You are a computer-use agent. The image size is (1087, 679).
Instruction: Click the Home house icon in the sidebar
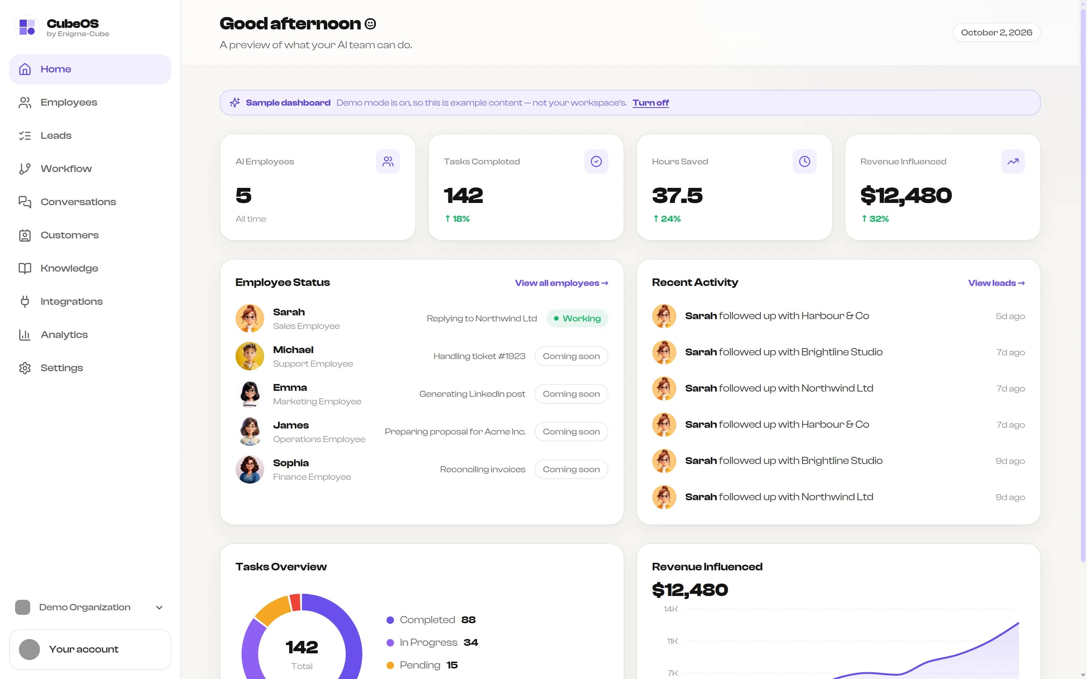(25, 69)
